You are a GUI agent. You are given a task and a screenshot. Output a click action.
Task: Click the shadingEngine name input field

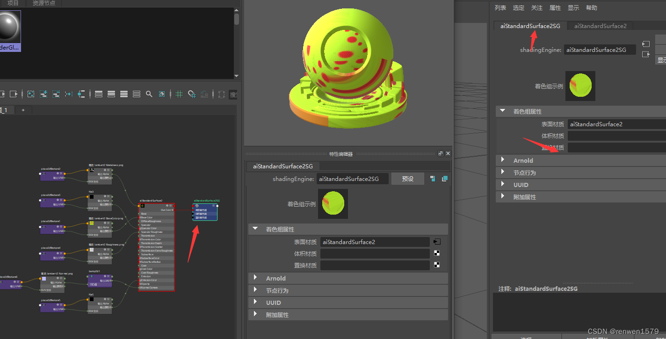(353, 178)
